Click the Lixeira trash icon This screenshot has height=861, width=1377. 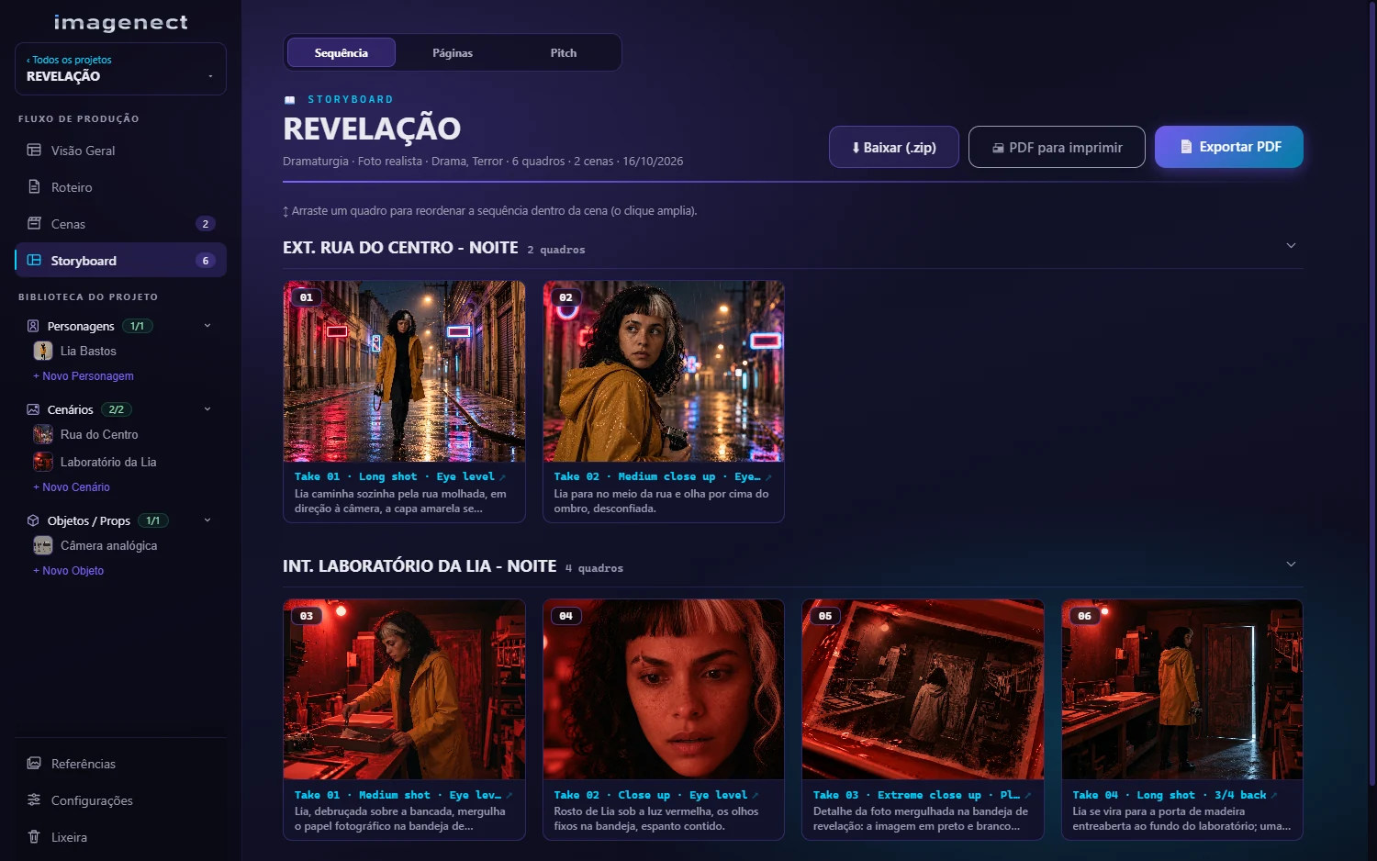tap(34, 837)
